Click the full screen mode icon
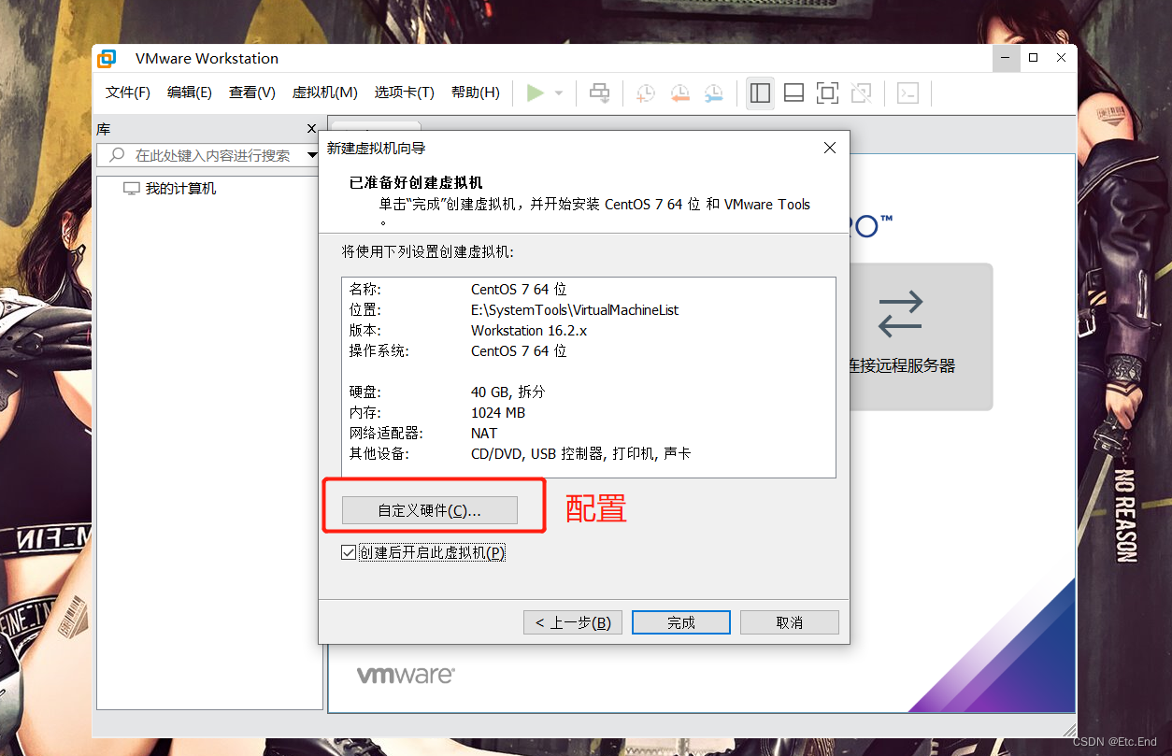 tap(827, 93)
